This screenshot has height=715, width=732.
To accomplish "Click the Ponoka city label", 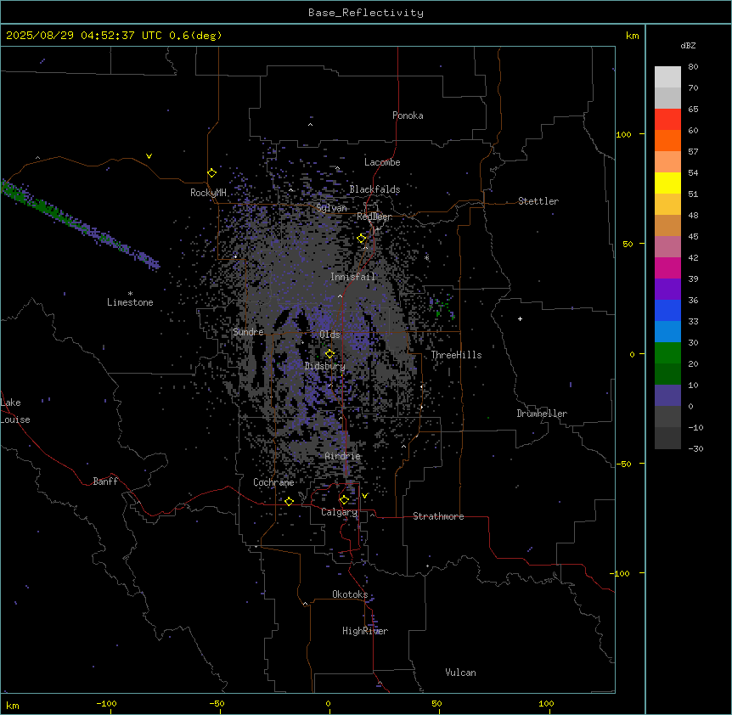I will pos(408,115).
